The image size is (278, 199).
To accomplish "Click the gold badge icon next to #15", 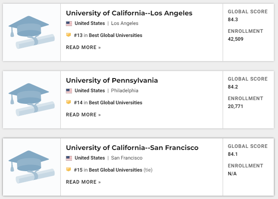I will point(68,170).
